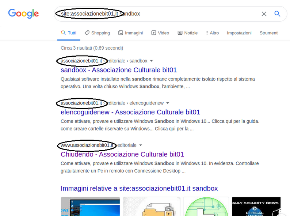The image size is (290, 216).
Task: Clear the search box with the X icon
Action: click(264, 14)
